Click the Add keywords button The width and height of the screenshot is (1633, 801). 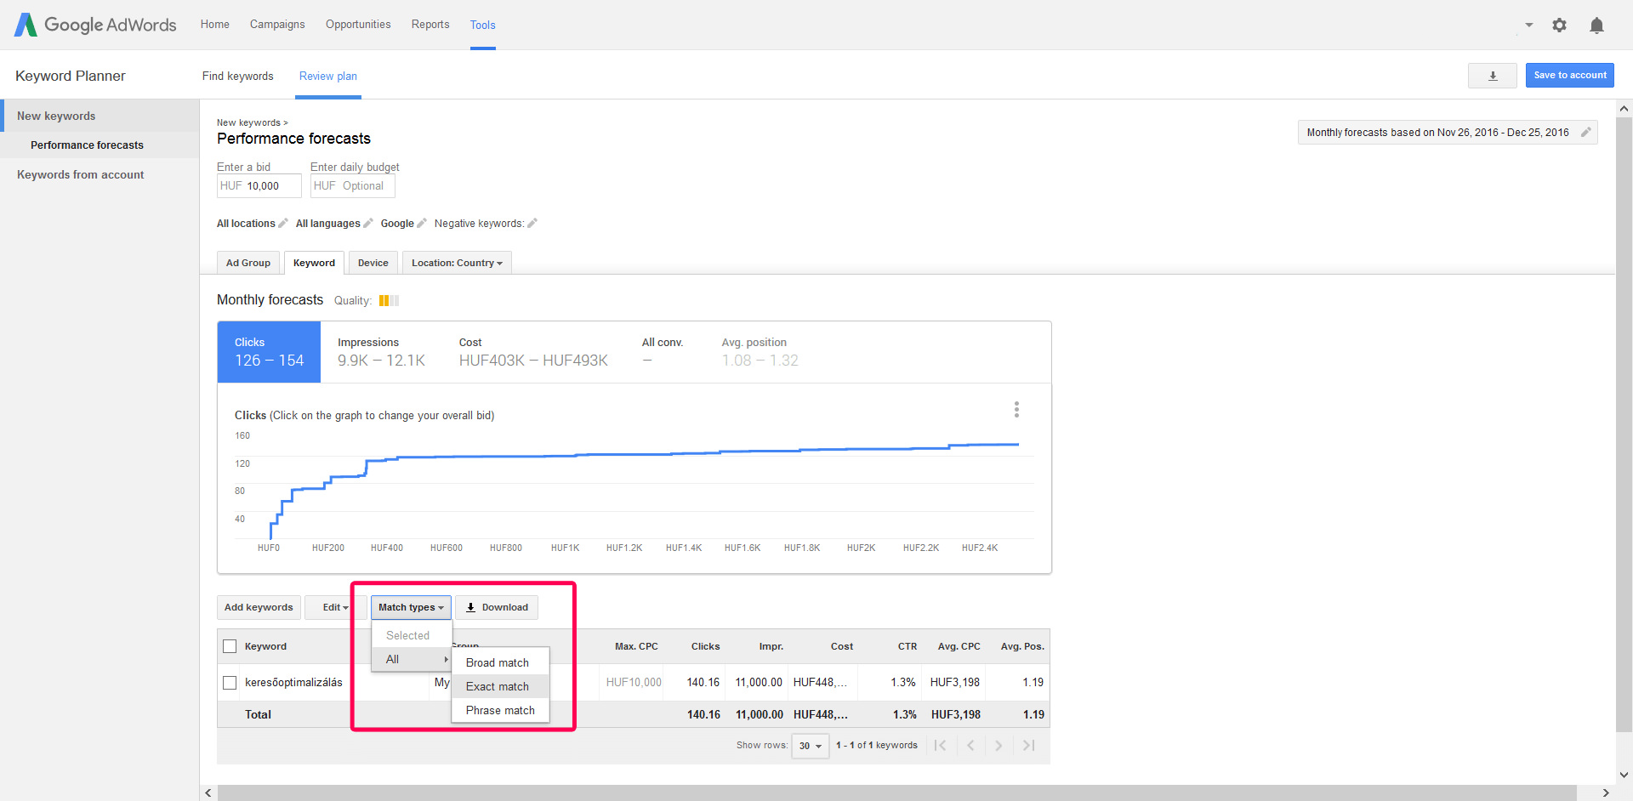(x=259, y=607)
